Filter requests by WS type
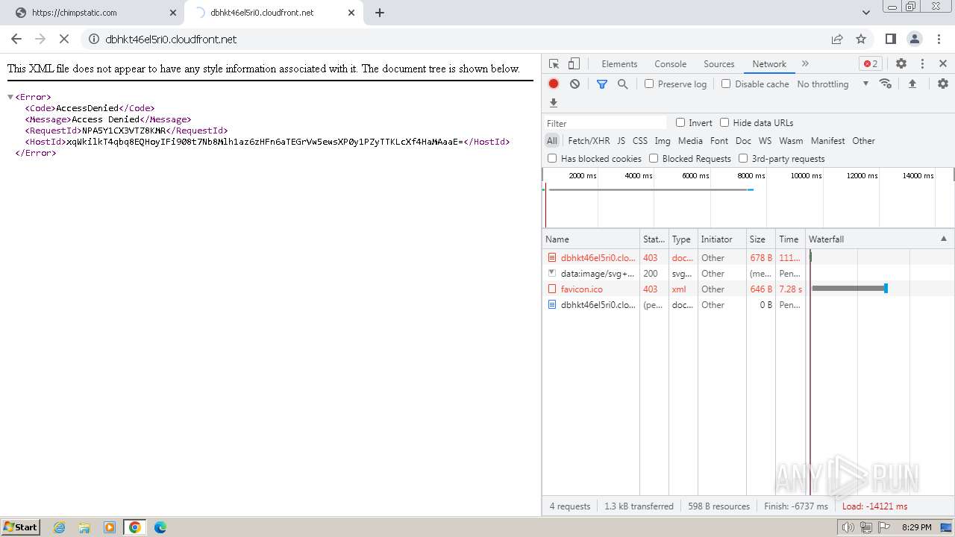The height and width of the screenshot is (537, 955). 765,140
